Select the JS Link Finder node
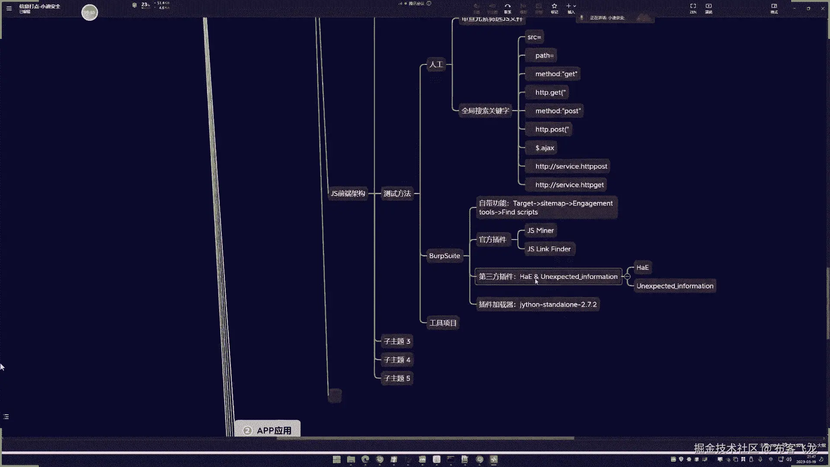 tap(549, 249)
